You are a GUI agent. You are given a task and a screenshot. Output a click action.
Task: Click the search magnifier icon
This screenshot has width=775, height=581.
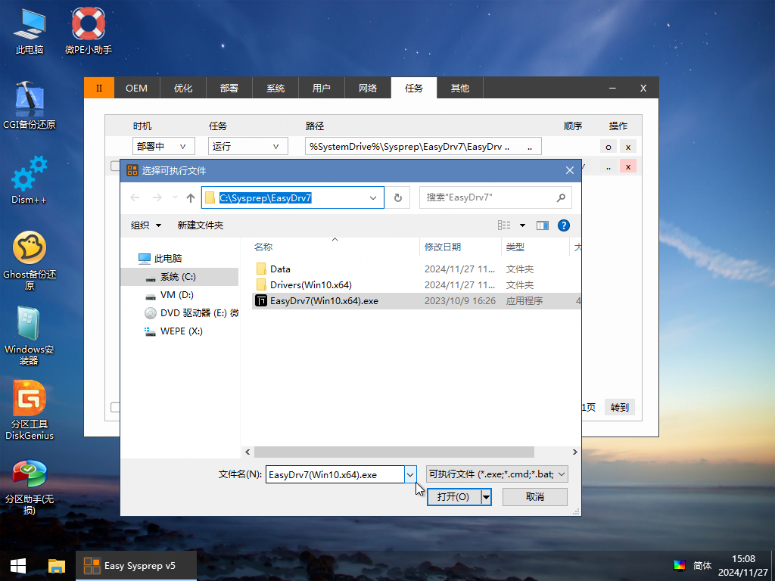561,197
